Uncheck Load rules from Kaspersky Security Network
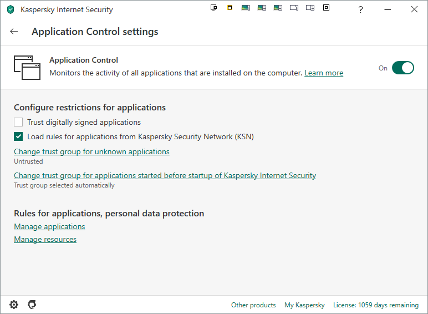Screen dimensions: 428x314 point(18,136)
